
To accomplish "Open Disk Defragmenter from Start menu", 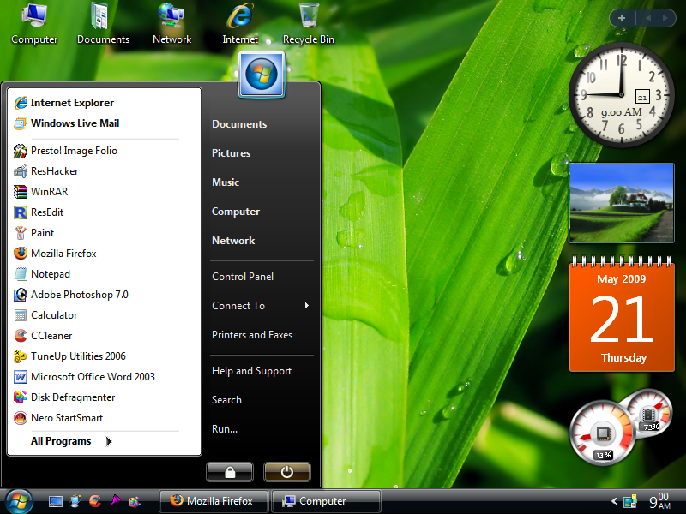I will [104, 397].
